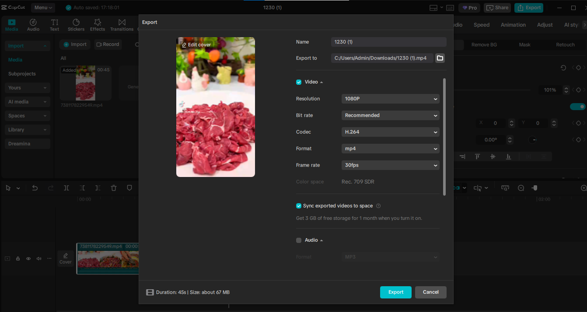Expand the Yours section in the media sidebar

[x=28, y=88]
